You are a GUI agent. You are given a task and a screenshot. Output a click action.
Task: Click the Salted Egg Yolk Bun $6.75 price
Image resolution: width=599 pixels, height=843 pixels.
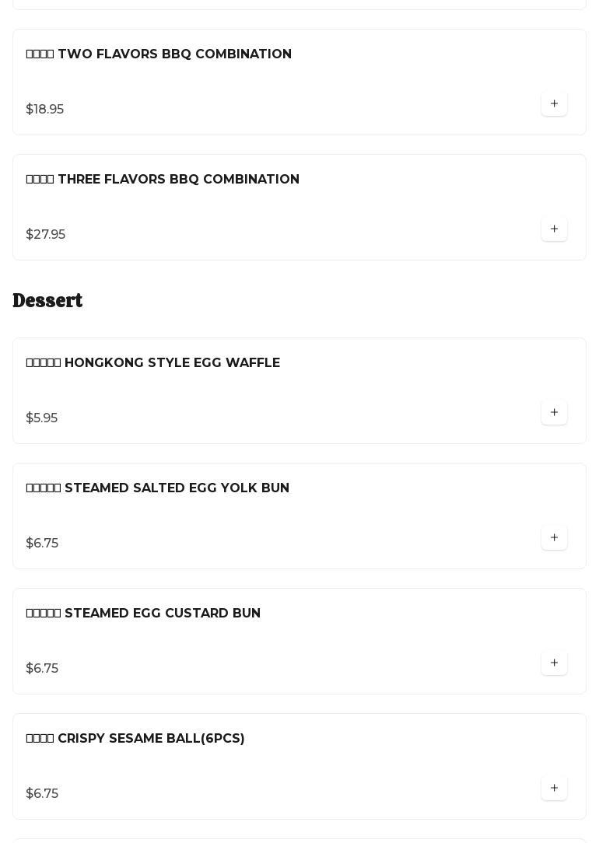[42, 544]
